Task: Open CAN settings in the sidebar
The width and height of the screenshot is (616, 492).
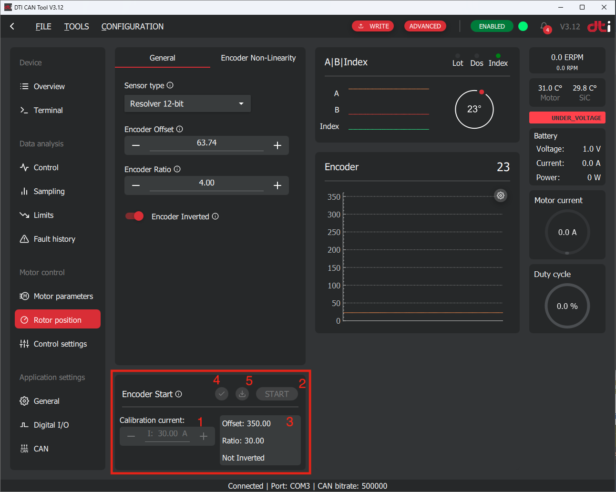Action: pyautogui.click(x=58, y=449)
